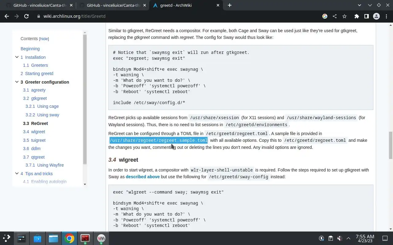Go to 3 Greeter configuration section
Image resolution: width=393 pixels, height=245 pixels.
(x=45, y=82)
